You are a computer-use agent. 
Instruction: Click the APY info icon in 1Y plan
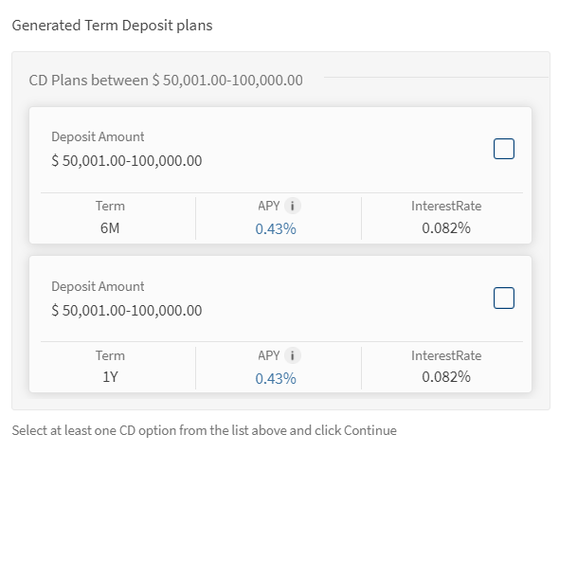point(294,355)
